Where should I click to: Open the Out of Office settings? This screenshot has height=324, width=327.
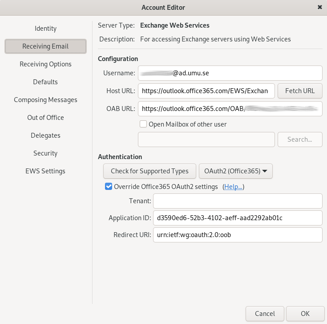click(45, 118)
